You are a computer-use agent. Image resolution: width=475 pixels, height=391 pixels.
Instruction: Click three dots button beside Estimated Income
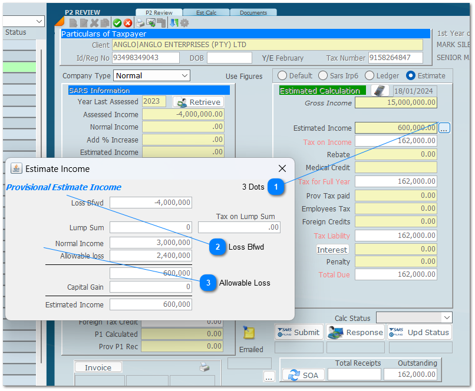[x=444, y=128]
